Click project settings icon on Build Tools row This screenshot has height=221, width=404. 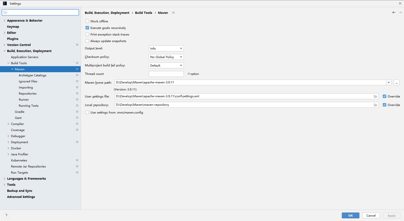[x=77, y=63]
